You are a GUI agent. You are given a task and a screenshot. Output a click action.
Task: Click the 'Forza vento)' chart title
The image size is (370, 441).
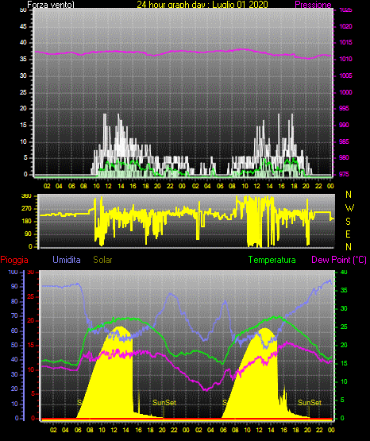coord(51,5)
